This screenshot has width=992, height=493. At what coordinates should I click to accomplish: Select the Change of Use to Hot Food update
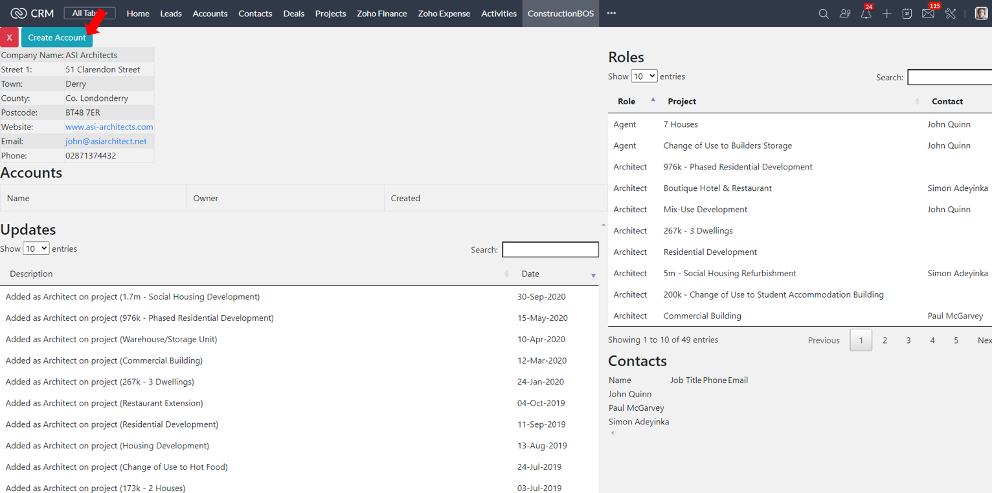coord(117,467)
